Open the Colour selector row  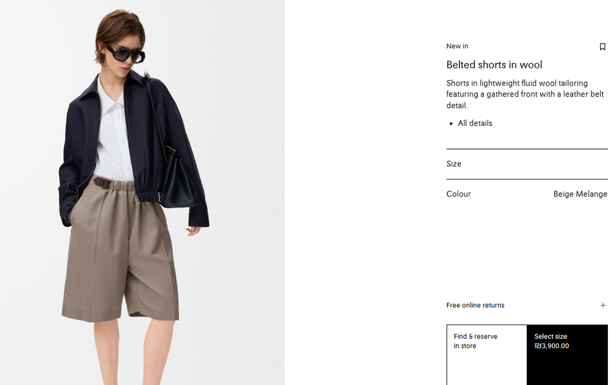pos(527,194)
